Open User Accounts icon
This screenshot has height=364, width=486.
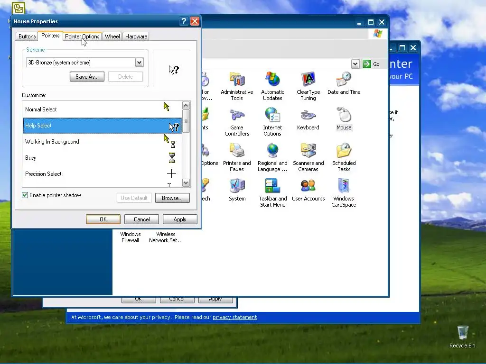point(308,190)
